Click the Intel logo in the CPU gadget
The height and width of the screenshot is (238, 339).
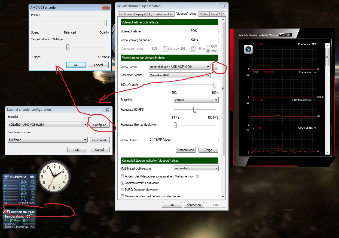(6, 177)
